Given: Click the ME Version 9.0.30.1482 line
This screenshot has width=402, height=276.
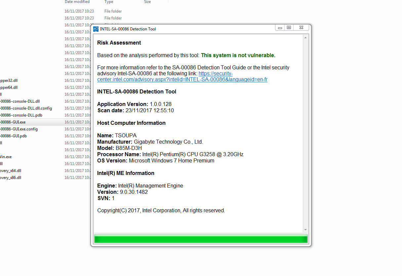Looking at the screenshot, I should click(122, 192).
